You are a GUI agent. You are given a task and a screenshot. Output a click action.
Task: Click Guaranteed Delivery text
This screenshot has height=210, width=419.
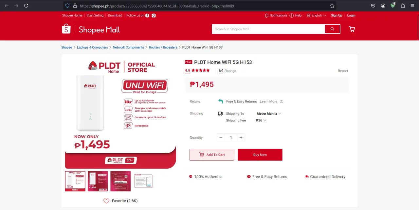[328, 177]
